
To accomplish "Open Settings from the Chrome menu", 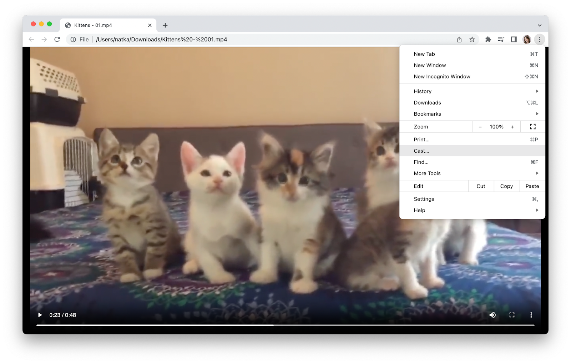I will [472, 199].
